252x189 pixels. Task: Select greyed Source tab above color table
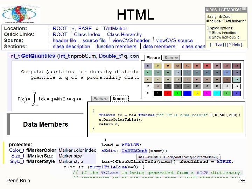point(171,58)
